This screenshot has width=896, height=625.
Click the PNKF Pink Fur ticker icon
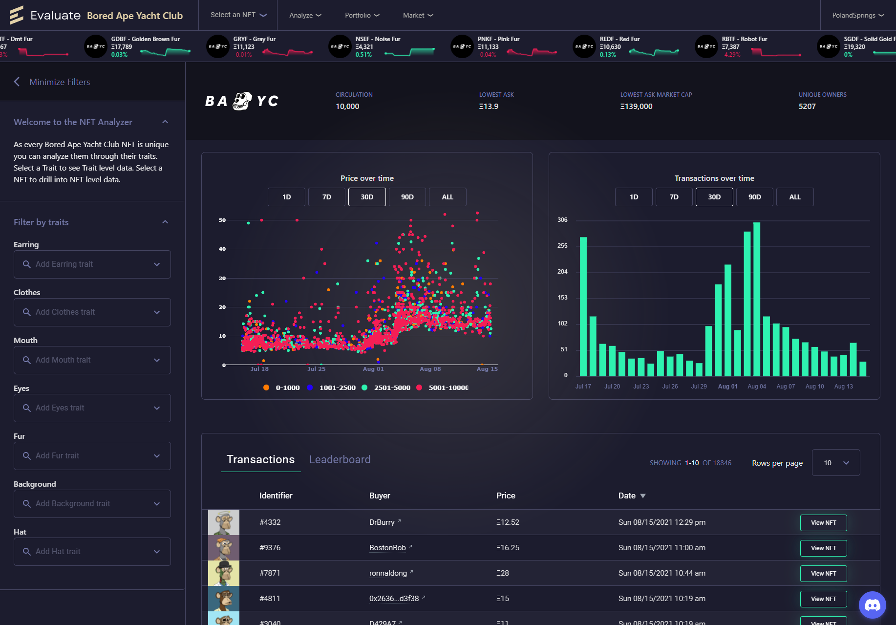point(462,46)
